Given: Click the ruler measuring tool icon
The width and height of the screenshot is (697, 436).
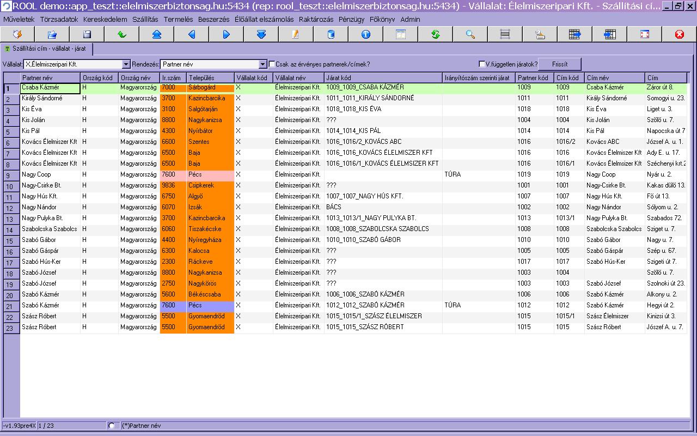Looking at the screenshot, I should pyautogui.click(x=540, y=34).
